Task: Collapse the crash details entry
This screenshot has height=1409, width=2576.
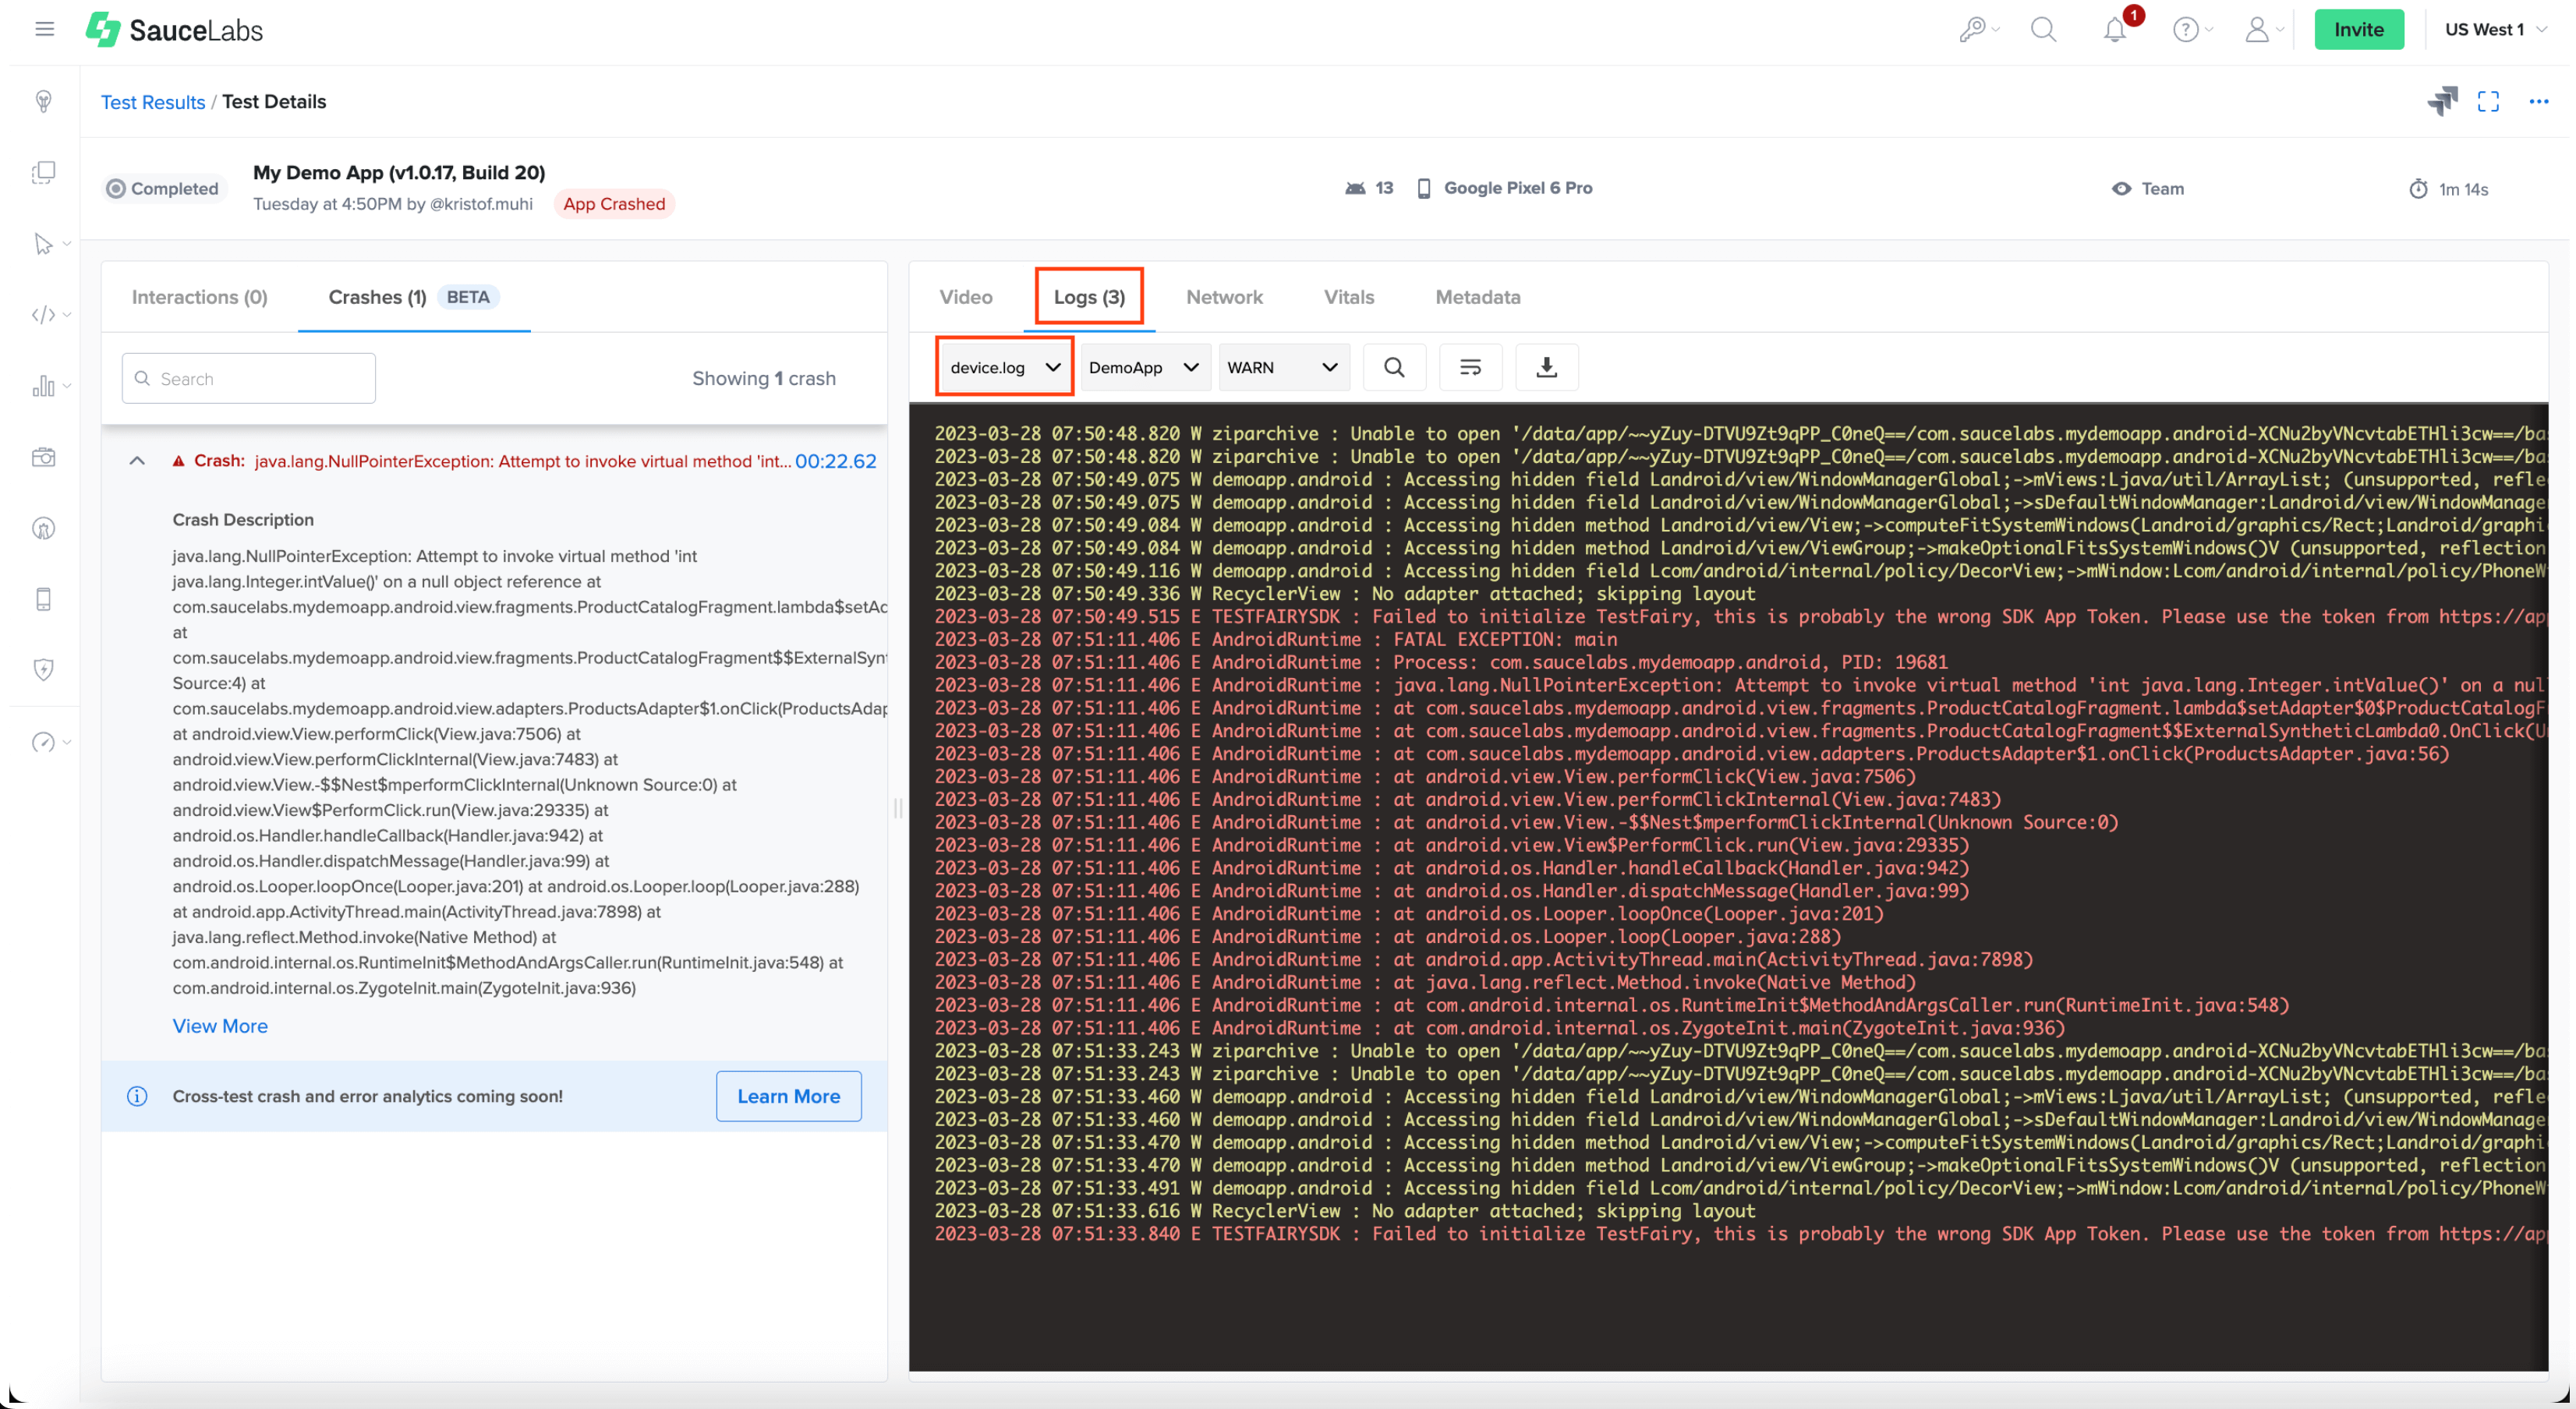Action: [x=137, y=461]
